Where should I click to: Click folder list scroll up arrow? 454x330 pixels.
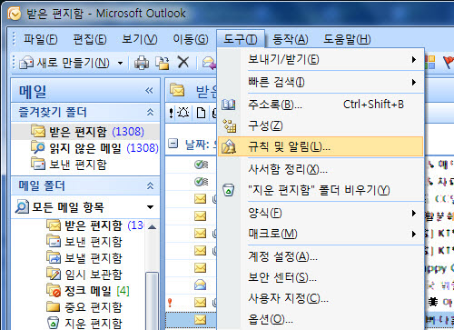pos(153,226)
